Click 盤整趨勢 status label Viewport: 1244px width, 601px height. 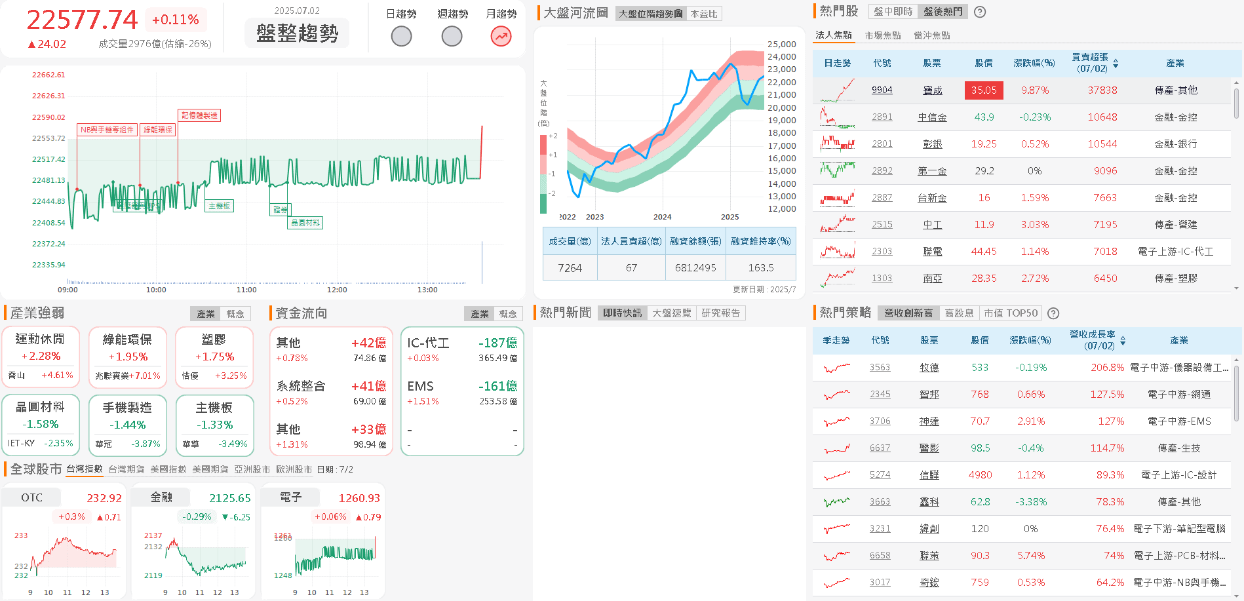click(x=297, y=33)
